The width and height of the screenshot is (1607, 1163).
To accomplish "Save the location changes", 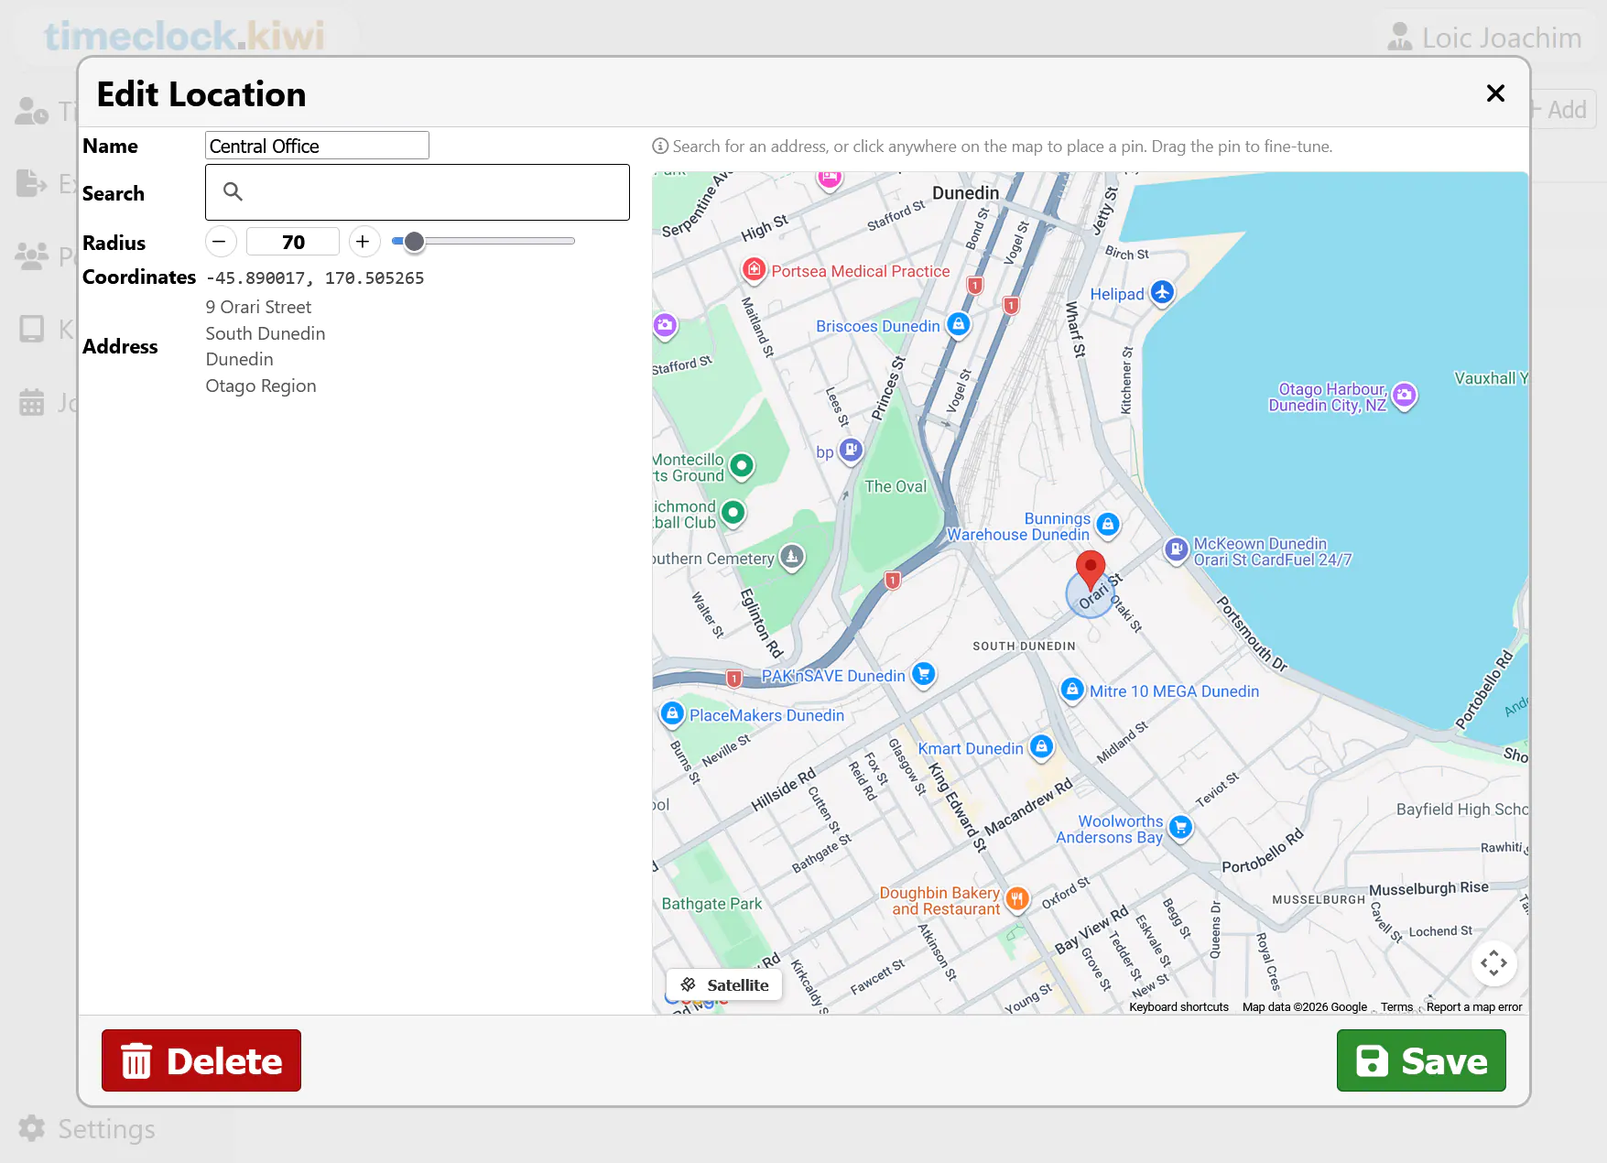I will [x=1421, y=1060].
